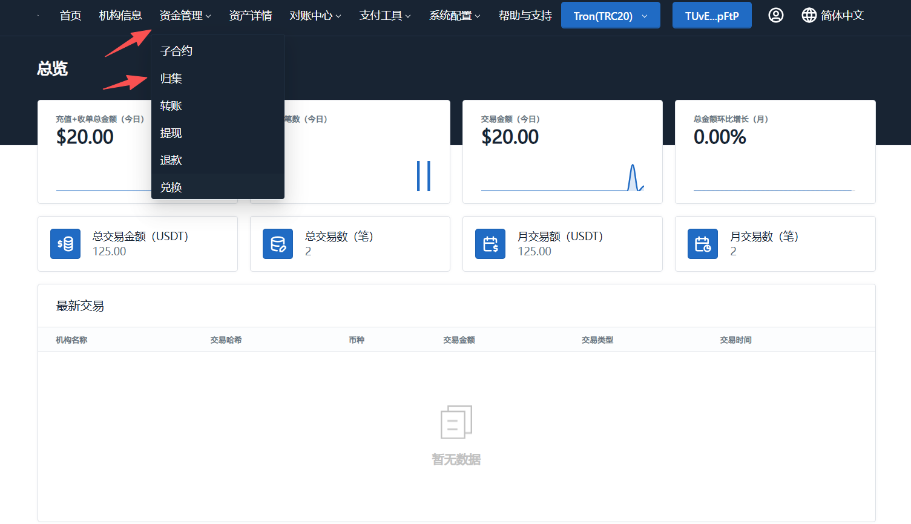Open 机构信息 in the navigation bar
Screen dimensions: 911x524
120,15
